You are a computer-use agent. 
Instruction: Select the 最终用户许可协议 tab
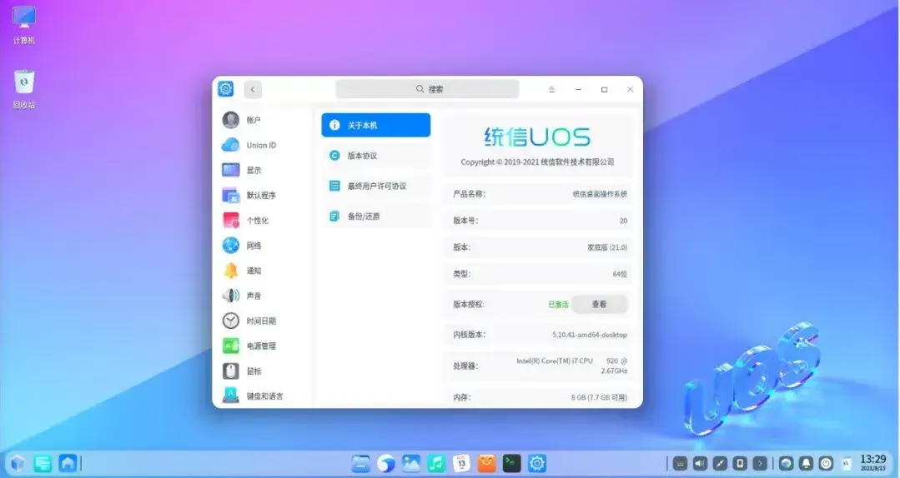point(376,186)
